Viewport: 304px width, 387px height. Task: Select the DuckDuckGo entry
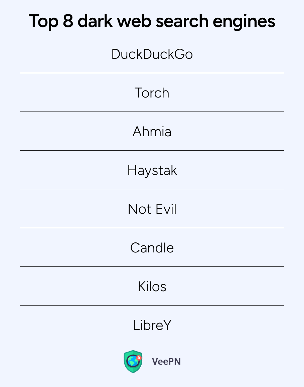[152, 54]
